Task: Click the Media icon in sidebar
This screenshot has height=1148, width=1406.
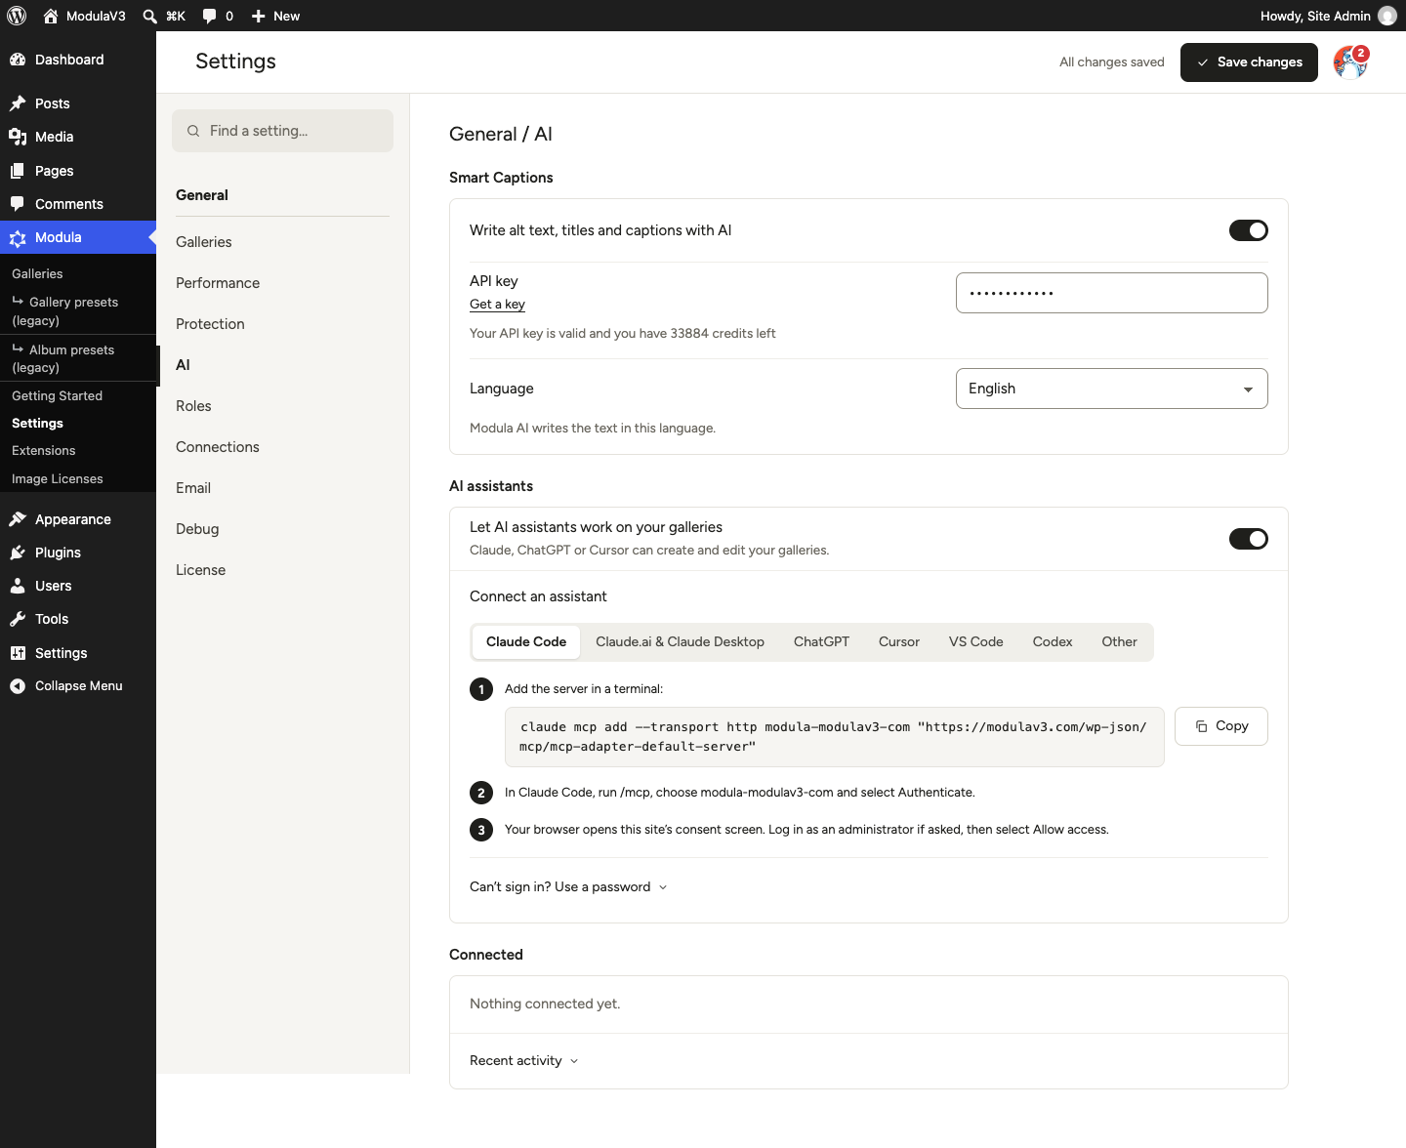Action: point(18,137)
